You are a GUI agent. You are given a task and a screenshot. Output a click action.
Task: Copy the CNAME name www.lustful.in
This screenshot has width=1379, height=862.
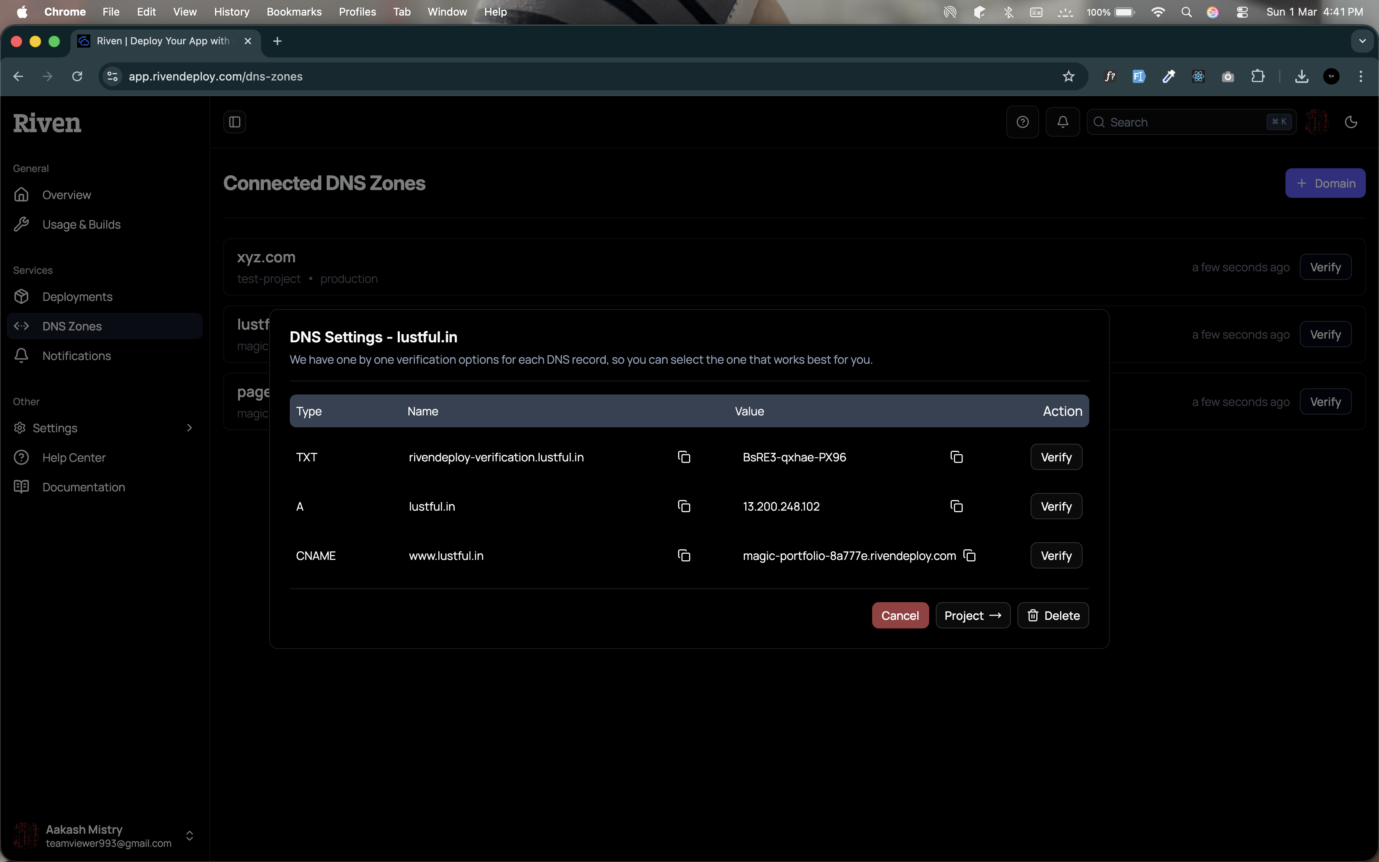(684, 555)
